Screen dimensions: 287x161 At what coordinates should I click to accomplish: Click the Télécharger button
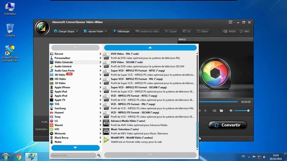(121, 31)
